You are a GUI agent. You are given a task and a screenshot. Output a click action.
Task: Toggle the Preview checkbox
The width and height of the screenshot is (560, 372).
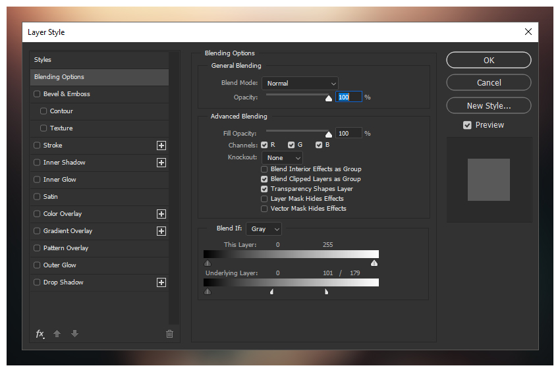coord(467,125)
